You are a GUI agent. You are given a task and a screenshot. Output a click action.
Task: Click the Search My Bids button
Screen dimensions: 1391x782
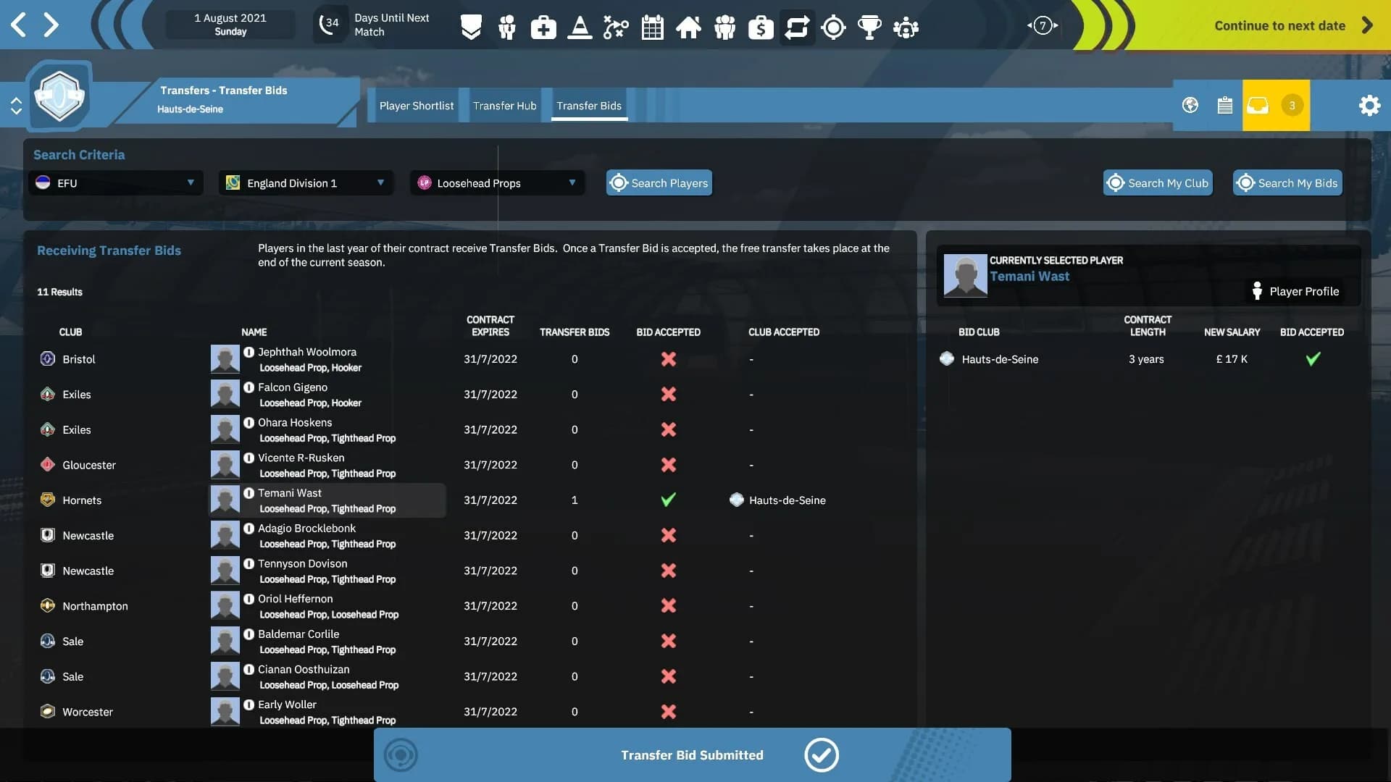point(1287,183)
